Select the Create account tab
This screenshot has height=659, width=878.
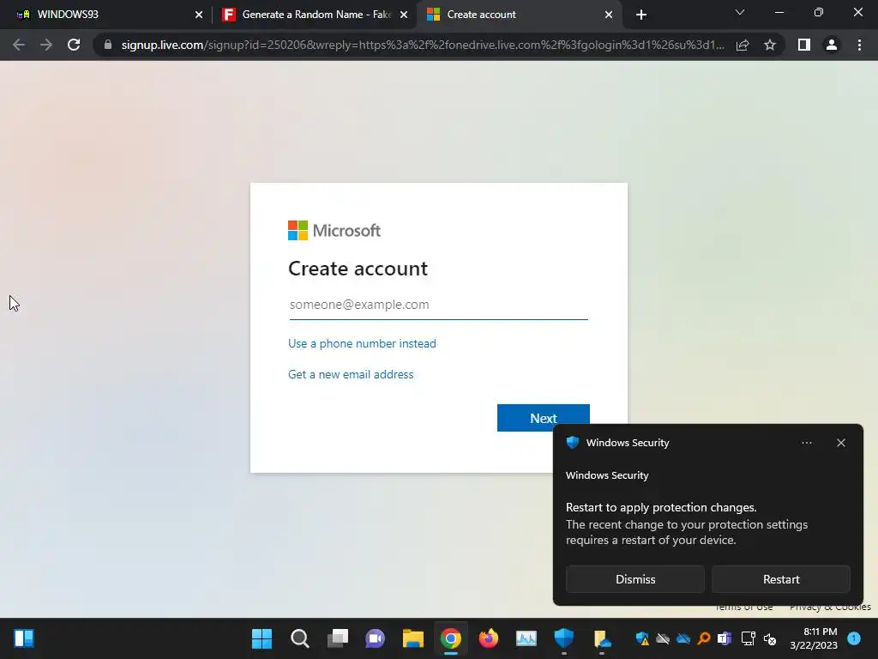[518, 15]
